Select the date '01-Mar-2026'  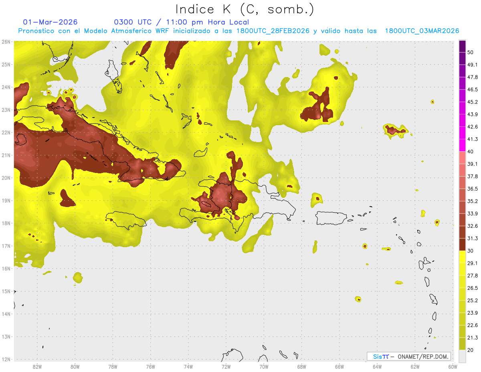click(51, 22)
